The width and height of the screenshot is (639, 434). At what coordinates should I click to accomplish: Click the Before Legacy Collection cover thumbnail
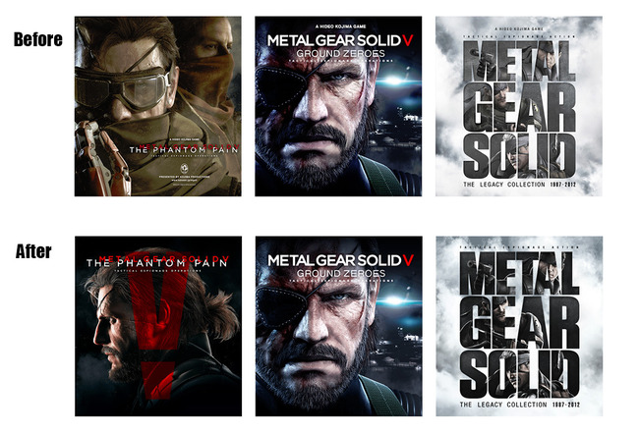click(x=519, y=106)
